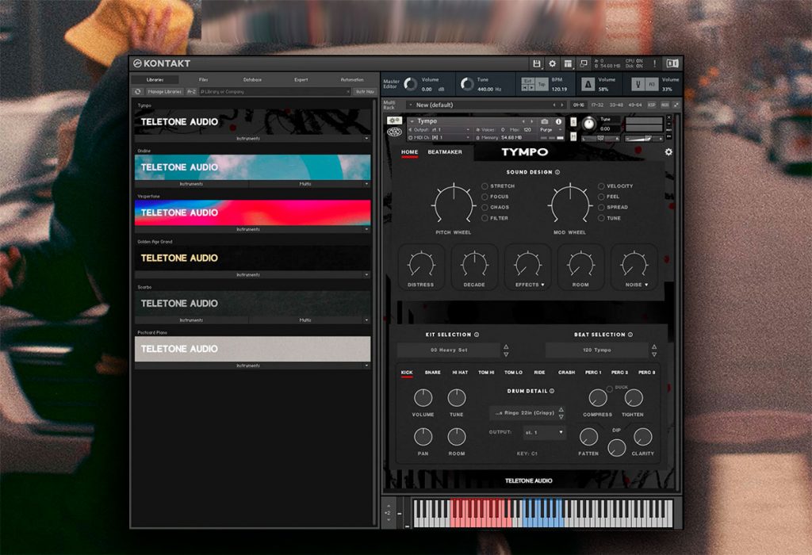The image size is (812, 555).
Task: Enable the Feel mod wheel option
Action: tap(601, 197)
